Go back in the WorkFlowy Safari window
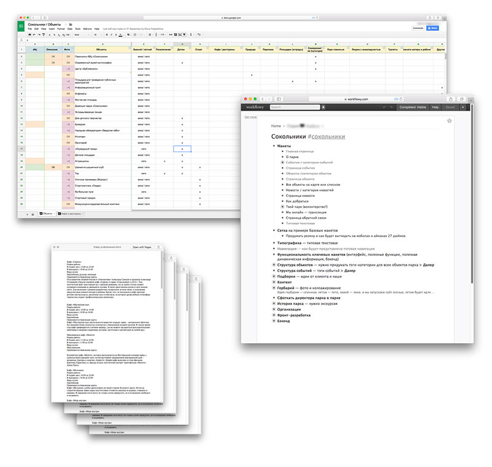 coord(261,99)
